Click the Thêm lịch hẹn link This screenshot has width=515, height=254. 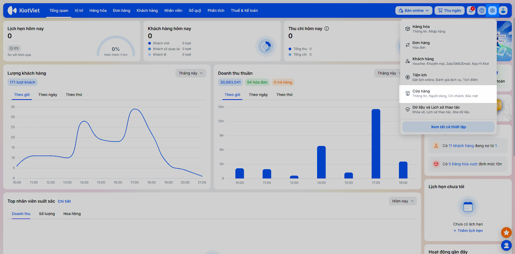point(468,231)
